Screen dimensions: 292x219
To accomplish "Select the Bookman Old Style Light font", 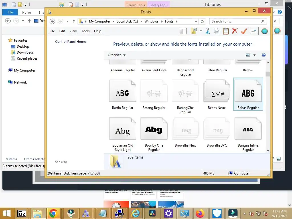I will click(123, 134).
